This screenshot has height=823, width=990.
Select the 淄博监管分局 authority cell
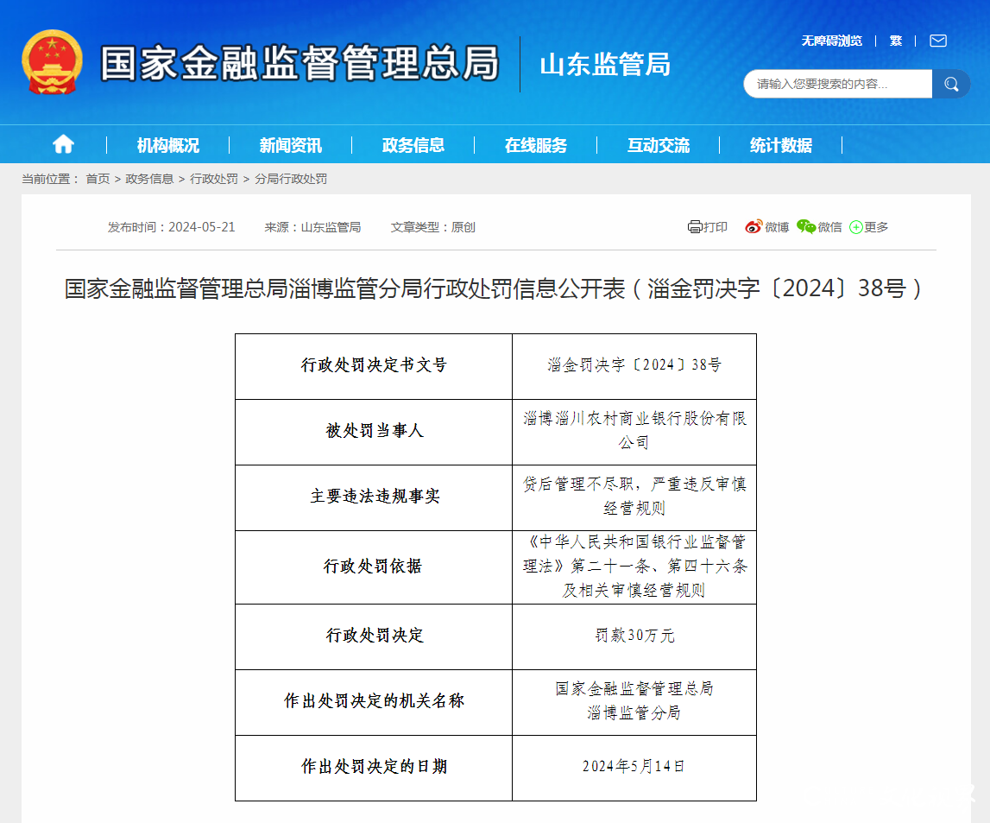pos(634,702)
